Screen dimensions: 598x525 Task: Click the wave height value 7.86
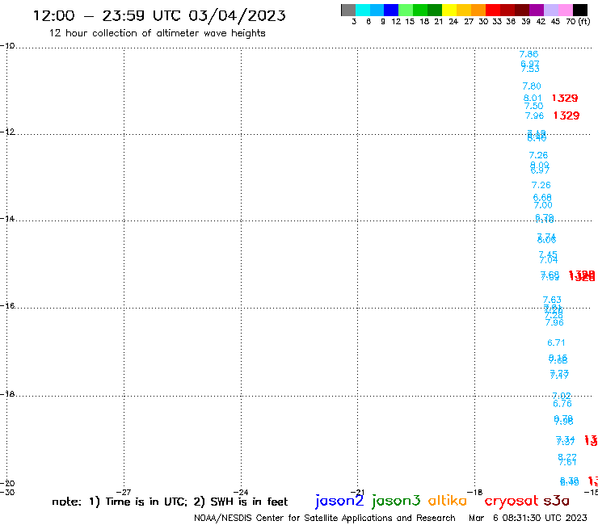tap(529, 54)
